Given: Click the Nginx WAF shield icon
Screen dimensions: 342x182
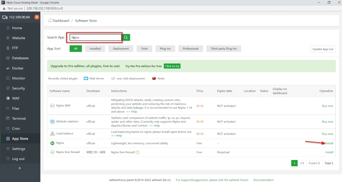Looking at the screenshot, I should [x=52, y=106].
